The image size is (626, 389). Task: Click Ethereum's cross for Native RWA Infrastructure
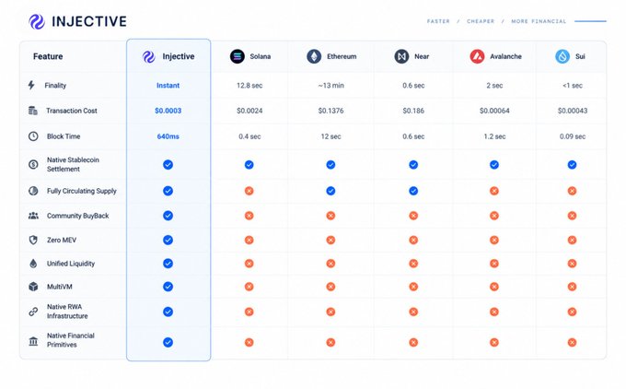pyautogui.click(x=330, y=312)
